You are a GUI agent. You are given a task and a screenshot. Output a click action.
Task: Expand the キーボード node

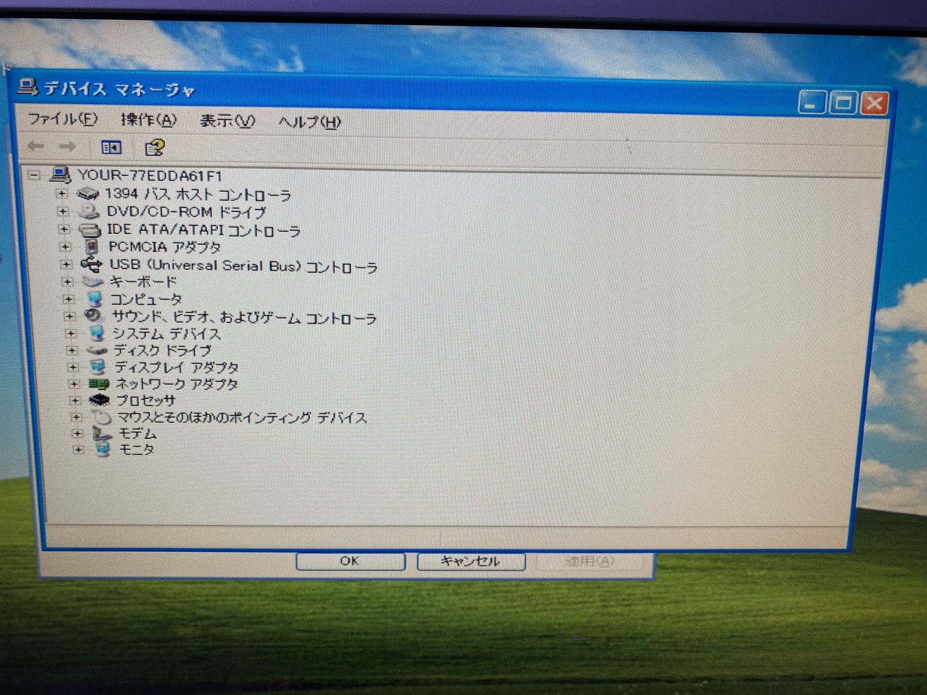click(x=67, y=282)
